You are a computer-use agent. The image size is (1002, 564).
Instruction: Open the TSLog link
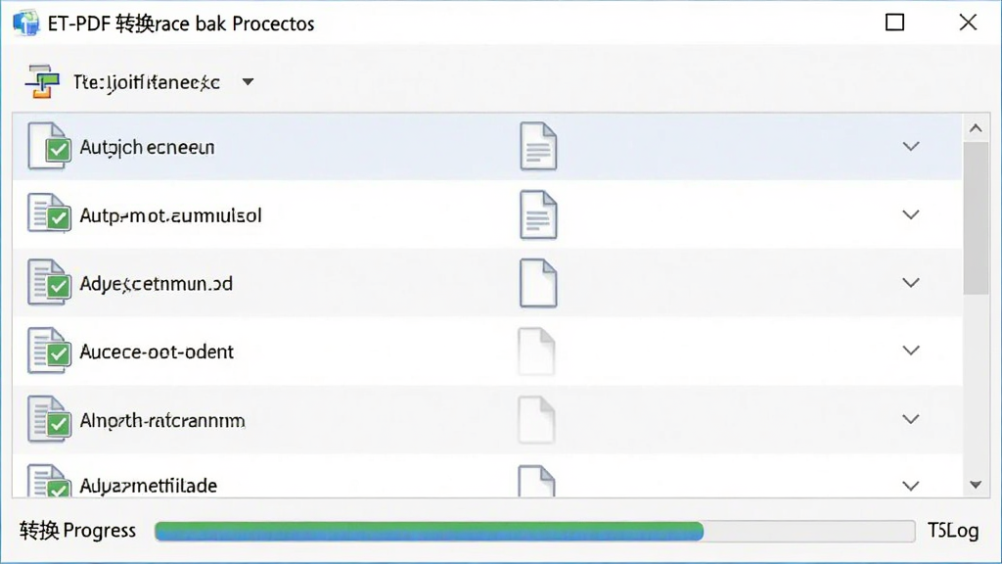pyautogui.click(x=953, y=531)
